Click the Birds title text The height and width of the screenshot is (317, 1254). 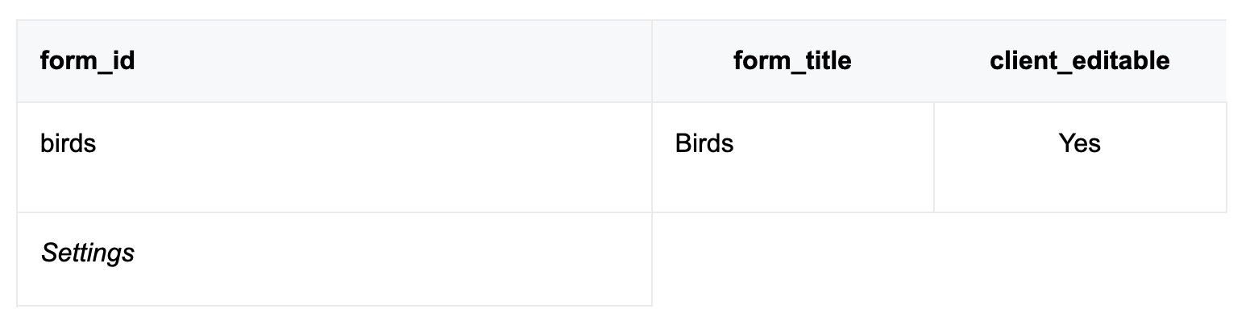(x=704, y=143)
